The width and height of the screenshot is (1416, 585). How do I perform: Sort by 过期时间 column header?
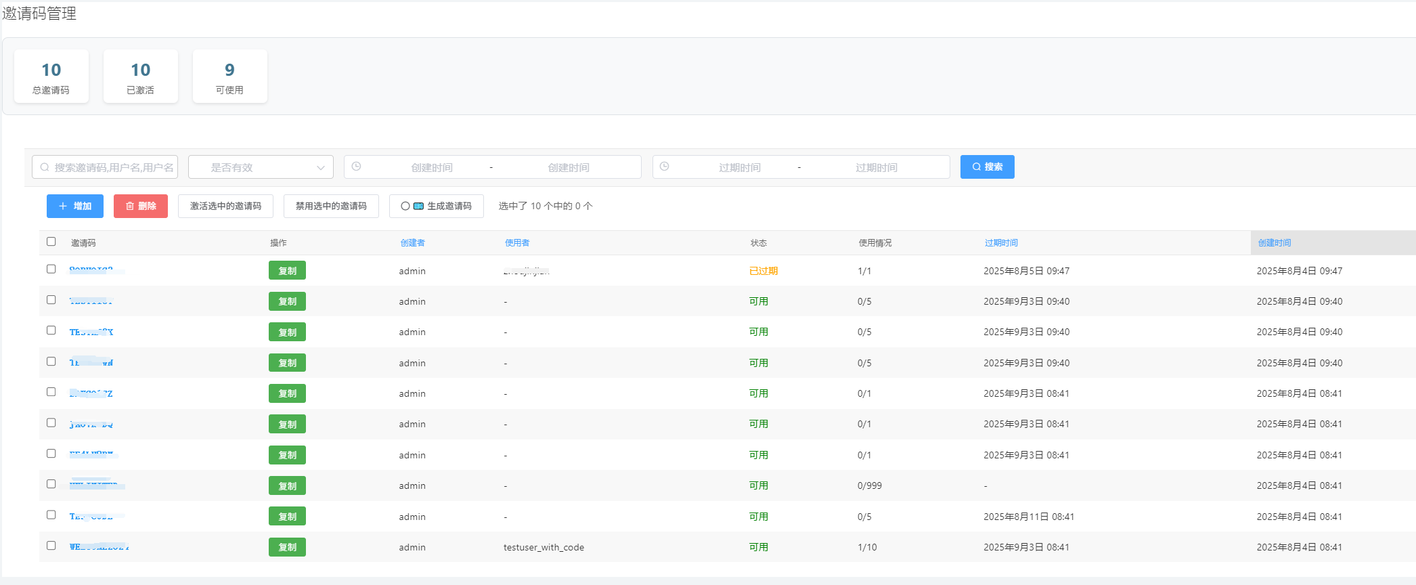pos(1001,243)
